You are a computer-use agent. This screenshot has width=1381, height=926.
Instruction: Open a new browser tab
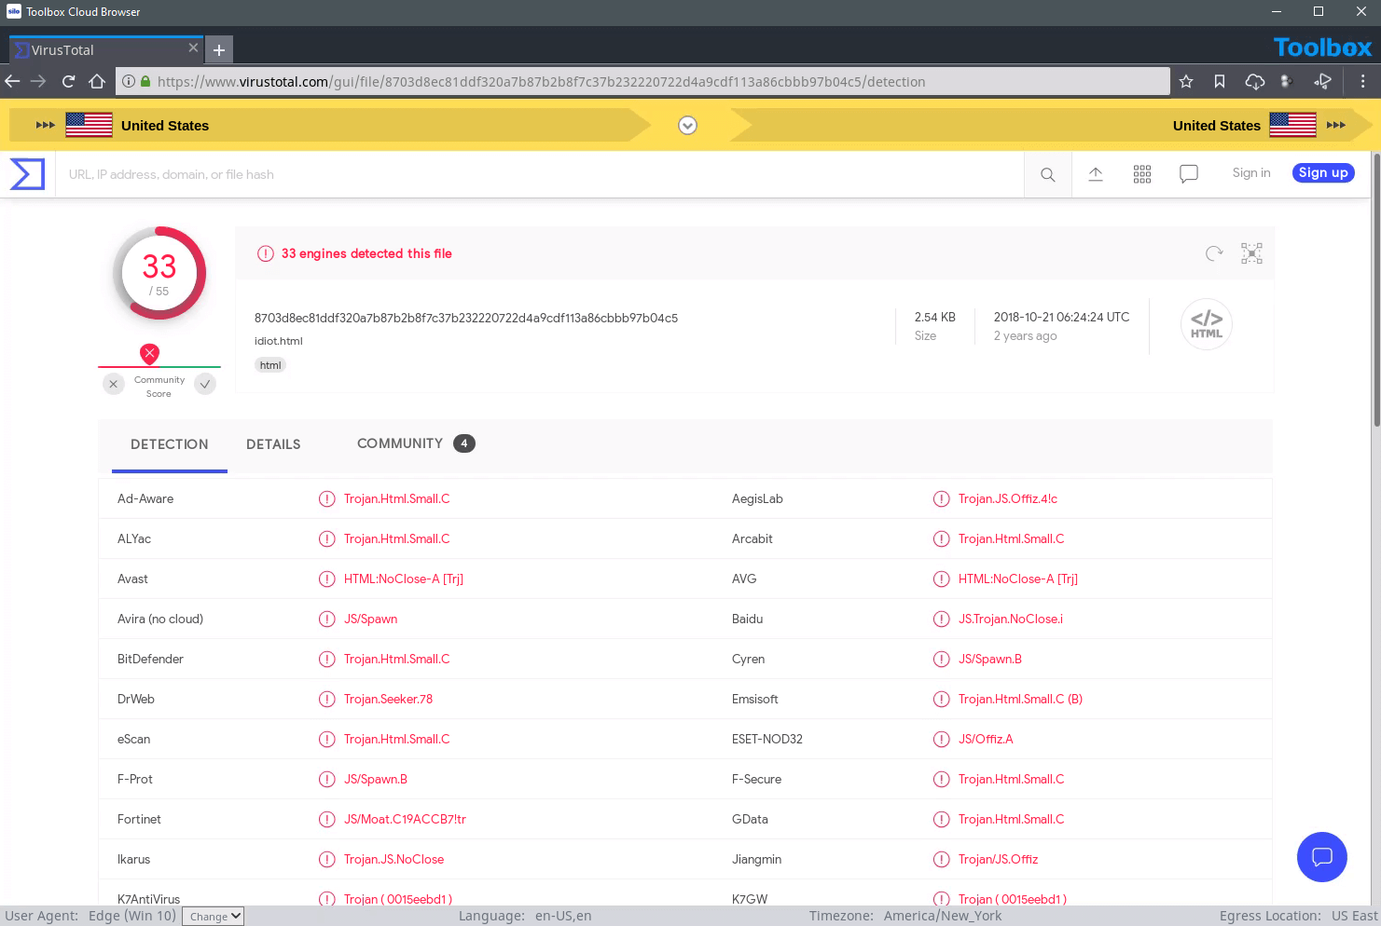point(219,50)
